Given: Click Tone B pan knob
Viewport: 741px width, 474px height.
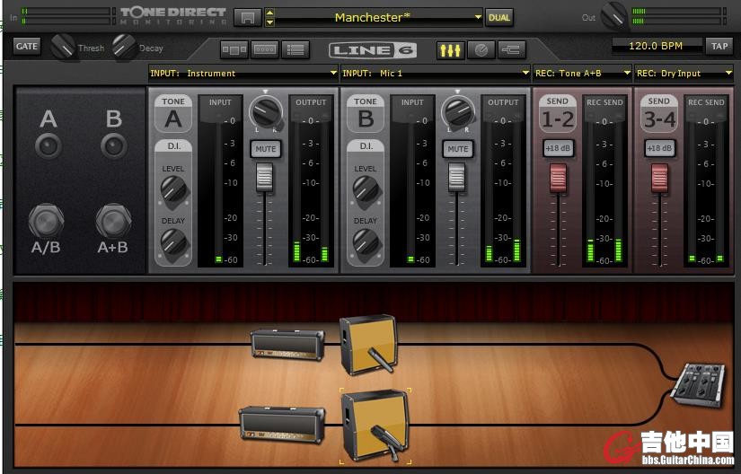Looking at the screenshot, I should pyautogui.click(x=458, y=112).
